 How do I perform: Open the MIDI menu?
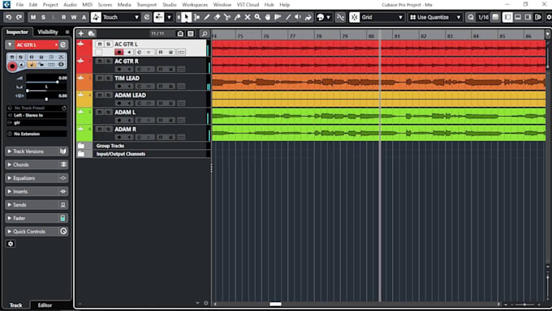88,5
